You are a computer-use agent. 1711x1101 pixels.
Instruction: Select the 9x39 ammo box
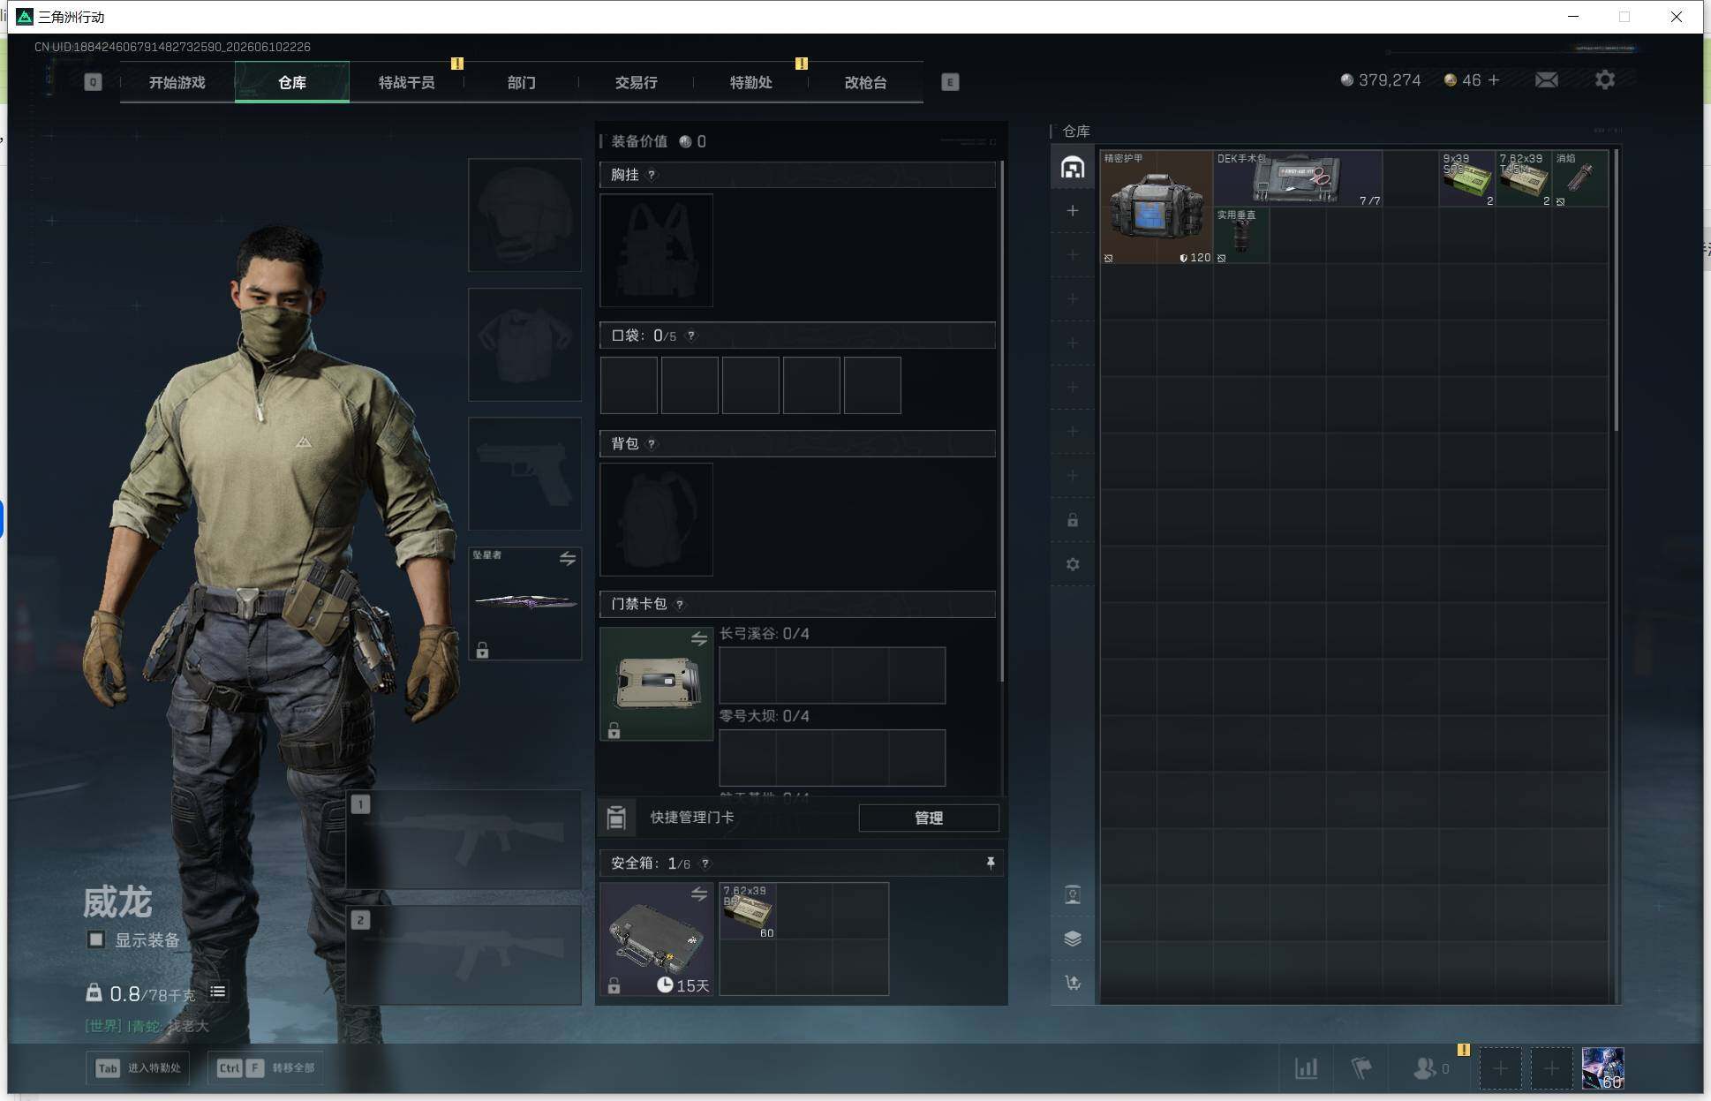point(1467,178)
